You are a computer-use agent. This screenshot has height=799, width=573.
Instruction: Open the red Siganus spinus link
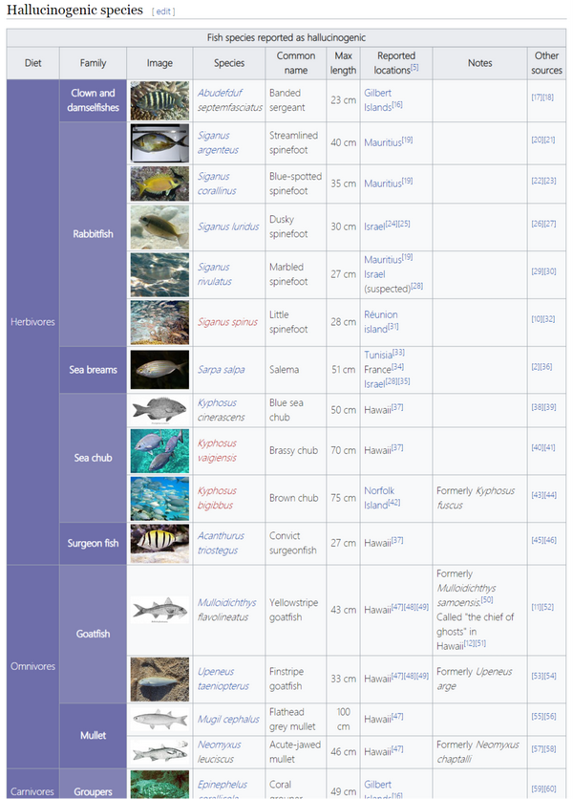(227, 322)
